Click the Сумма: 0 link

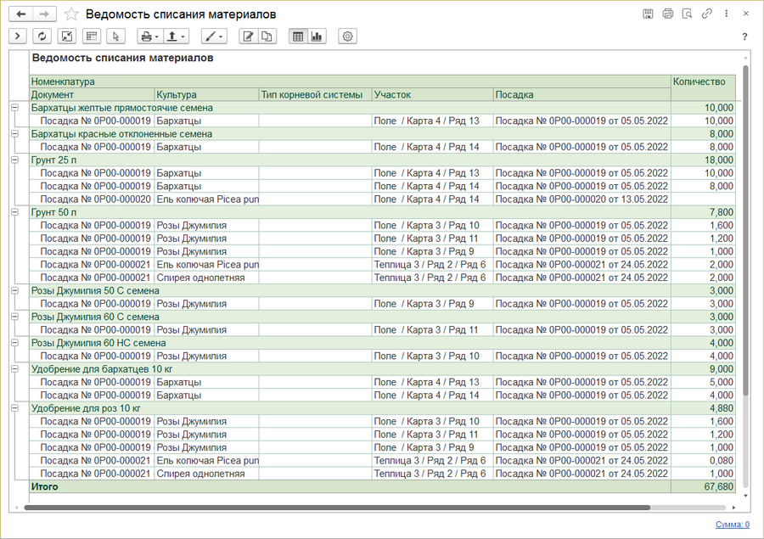pyautogui.click(x=732, y=525)
